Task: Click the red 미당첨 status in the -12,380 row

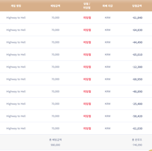Action: click(x=87, y=67)
